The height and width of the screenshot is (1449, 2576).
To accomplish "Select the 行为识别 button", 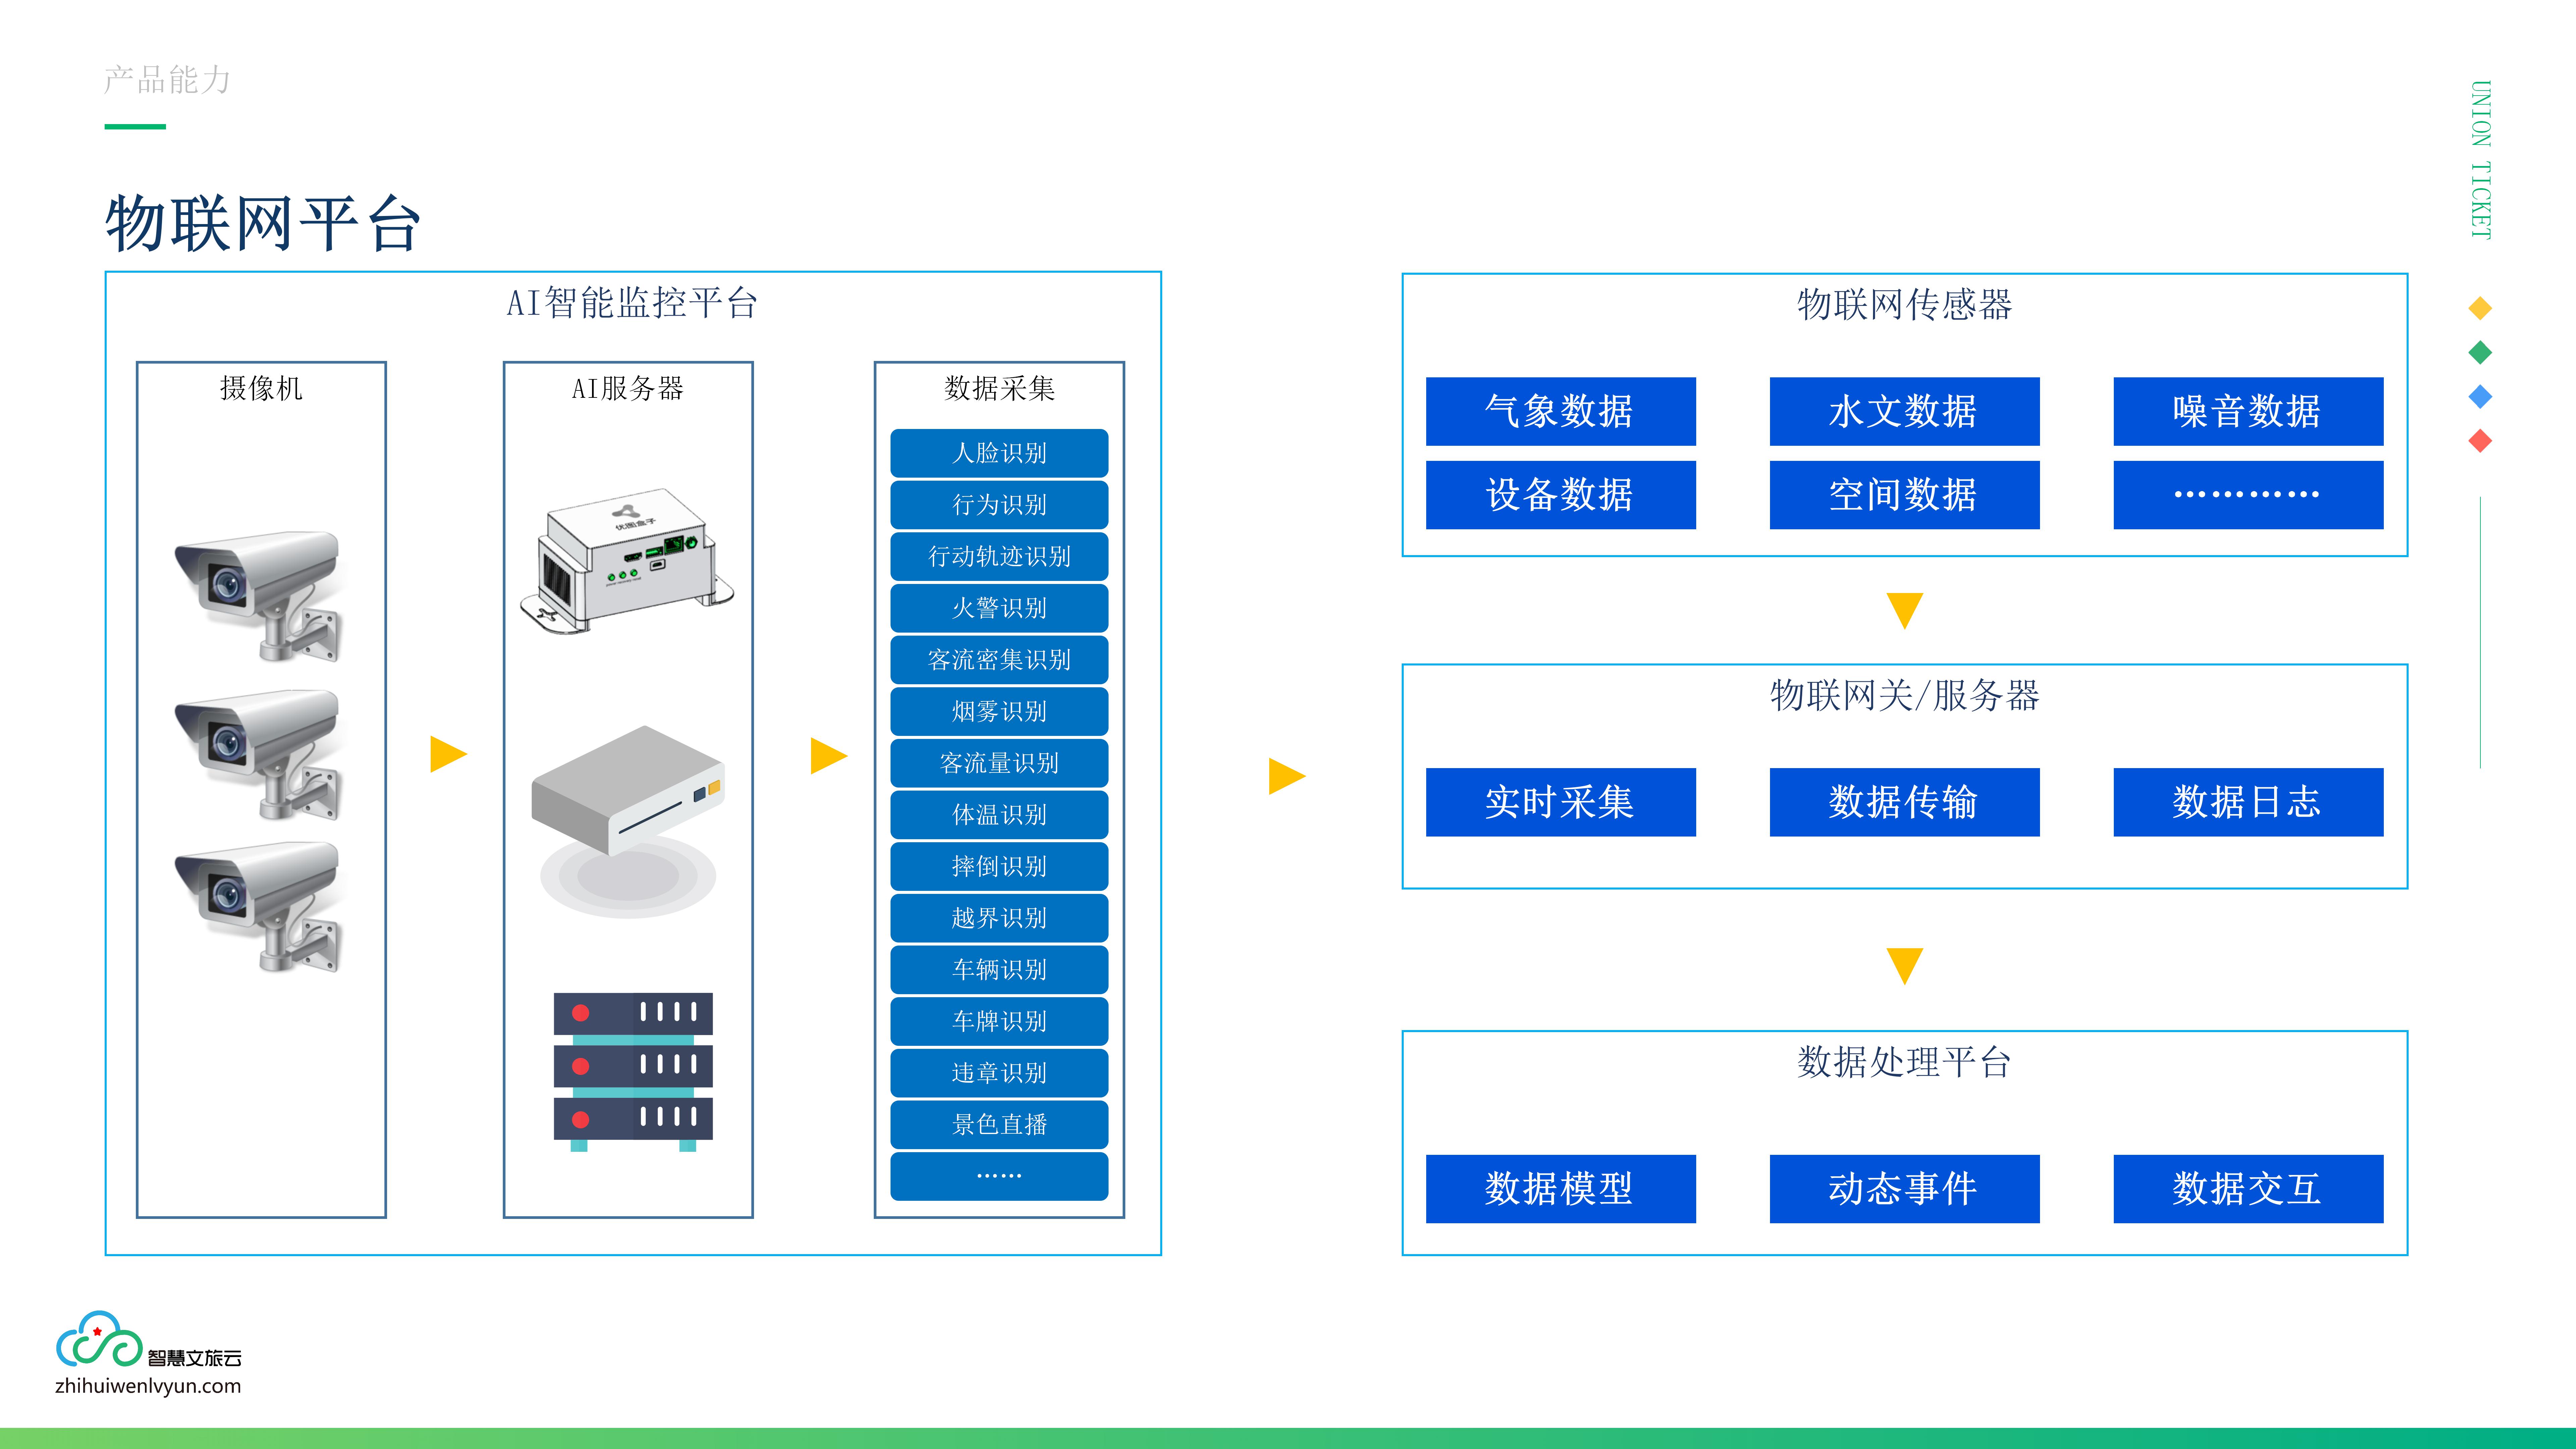I will (x=999, y=505).
